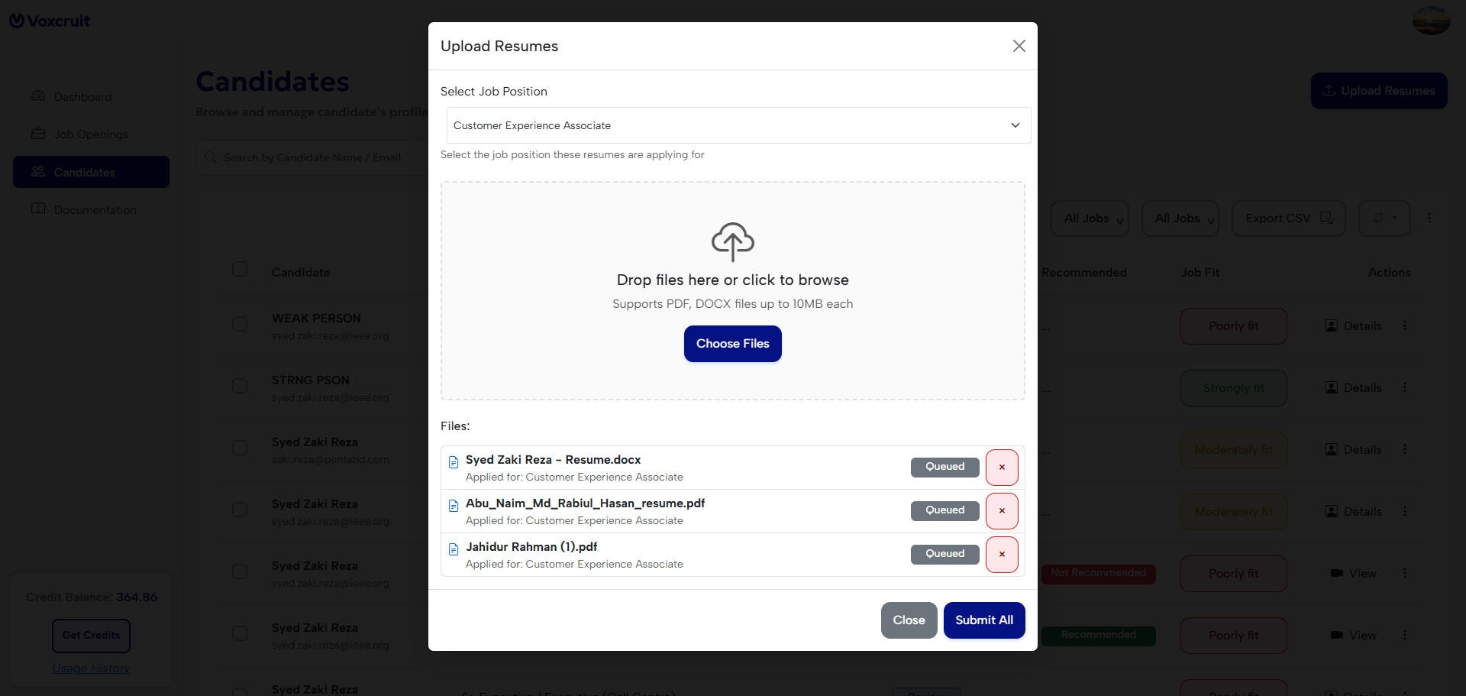Click the Get Credits button
The image size is (1466, 696).
[x=91, y=636]
